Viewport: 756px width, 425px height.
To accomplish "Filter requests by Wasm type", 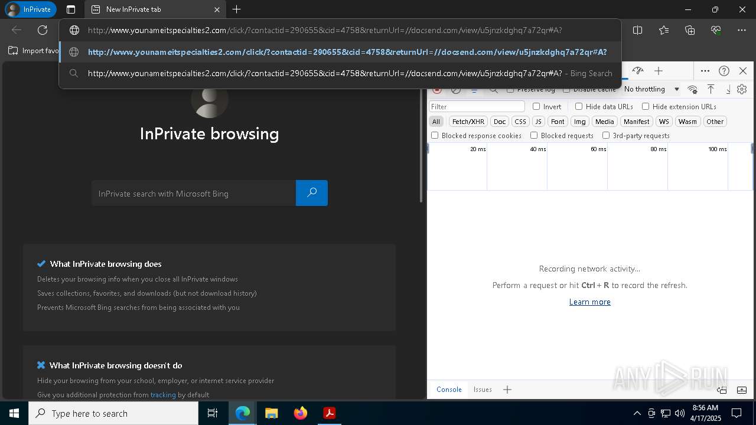I will (x=687, y=122).
